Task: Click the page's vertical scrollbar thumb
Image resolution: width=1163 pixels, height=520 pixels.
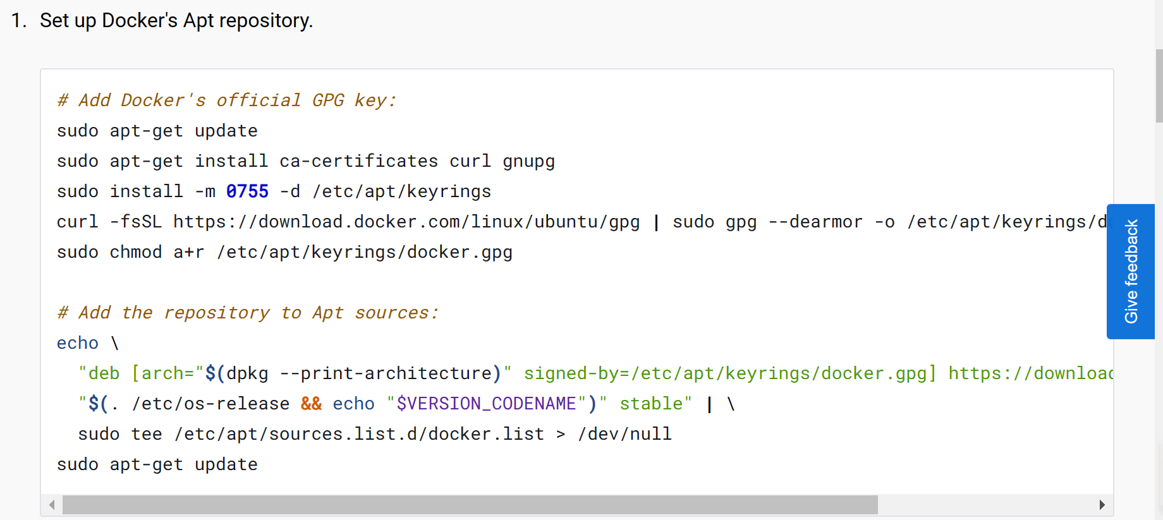Action: tap(1159, 85)
